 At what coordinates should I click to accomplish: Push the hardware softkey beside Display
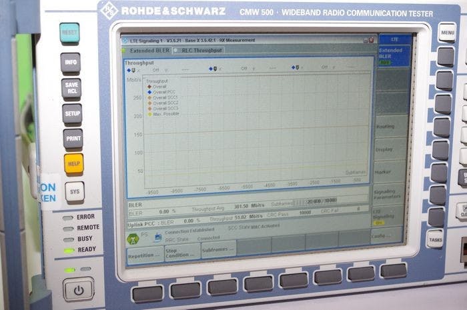(x=440, y=151)
